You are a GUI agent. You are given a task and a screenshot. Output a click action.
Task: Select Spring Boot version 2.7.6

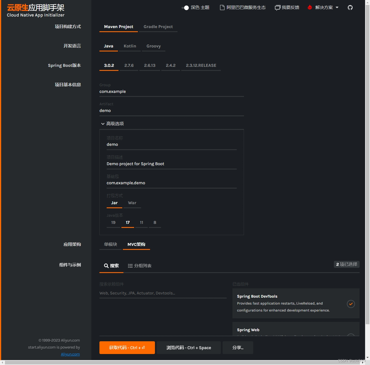point(129,65)
